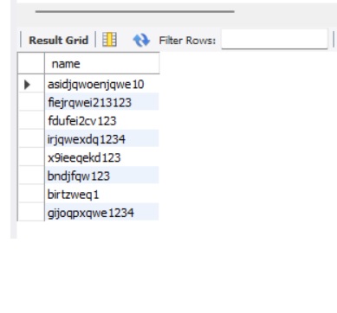Image resolution: width=337 pixels, height=313 pixels.
Task: Select cell irjqwexdq1234
Action: [102, 139]
